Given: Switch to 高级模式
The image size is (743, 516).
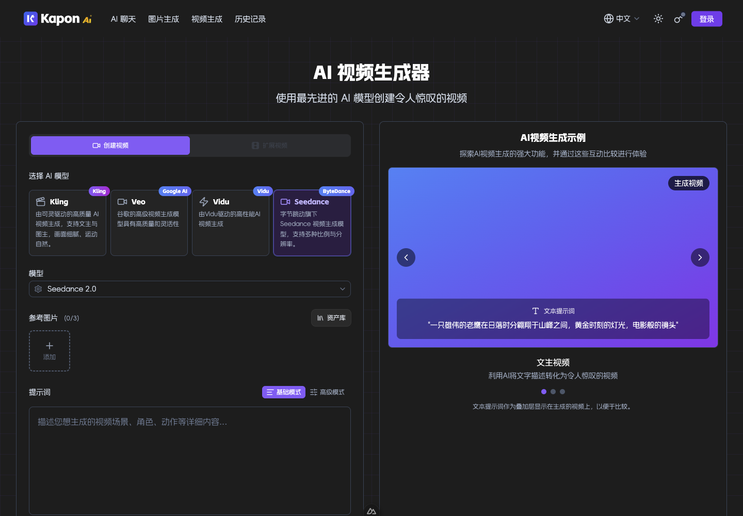Looking at the screenshot, I should (x=327, y=392).
